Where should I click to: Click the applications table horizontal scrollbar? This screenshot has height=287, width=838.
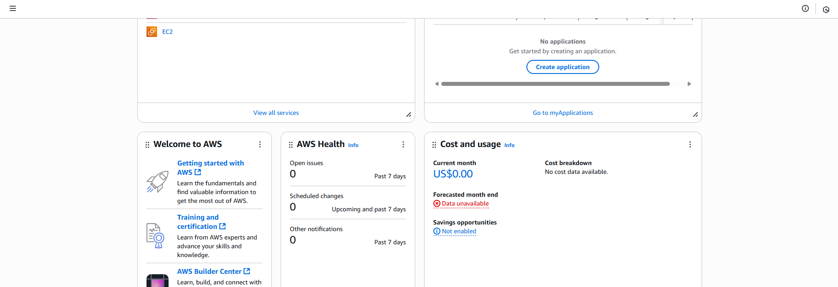(x=555, y=84)
